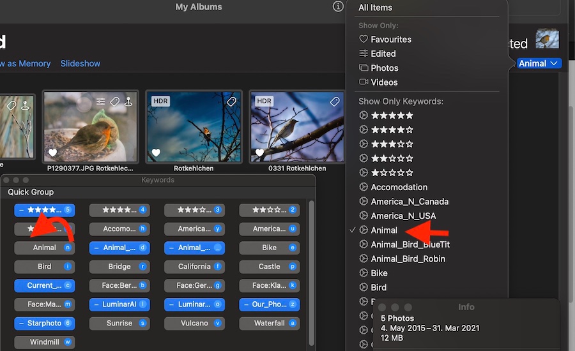Click the favourite heart on Rotkehlchen thumbnail
The image size is (575, 351).
[157, 153]
